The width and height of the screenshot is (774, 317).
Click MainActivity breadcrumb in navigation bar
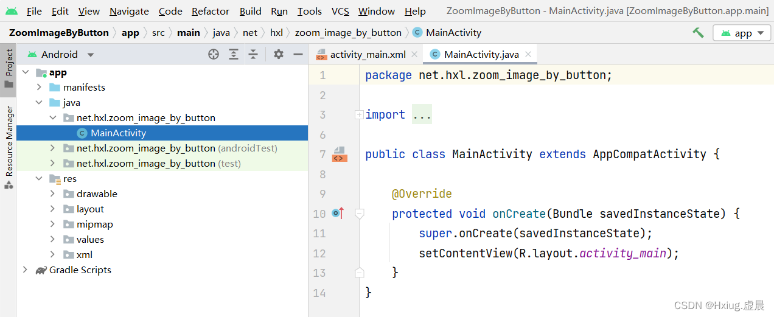coord(447,33)
